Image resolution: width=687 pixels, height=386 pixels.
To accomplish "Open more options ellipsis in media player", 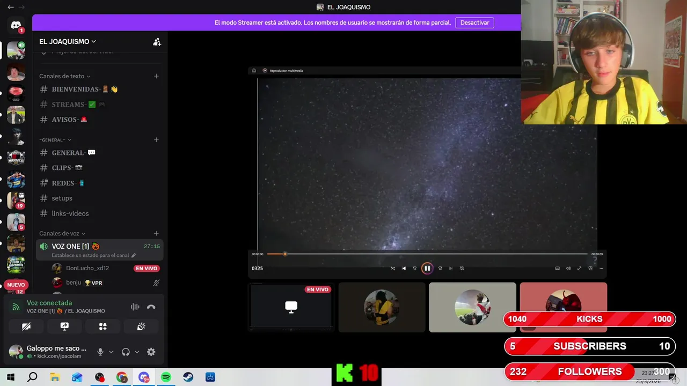I will [x=601, y=269].
